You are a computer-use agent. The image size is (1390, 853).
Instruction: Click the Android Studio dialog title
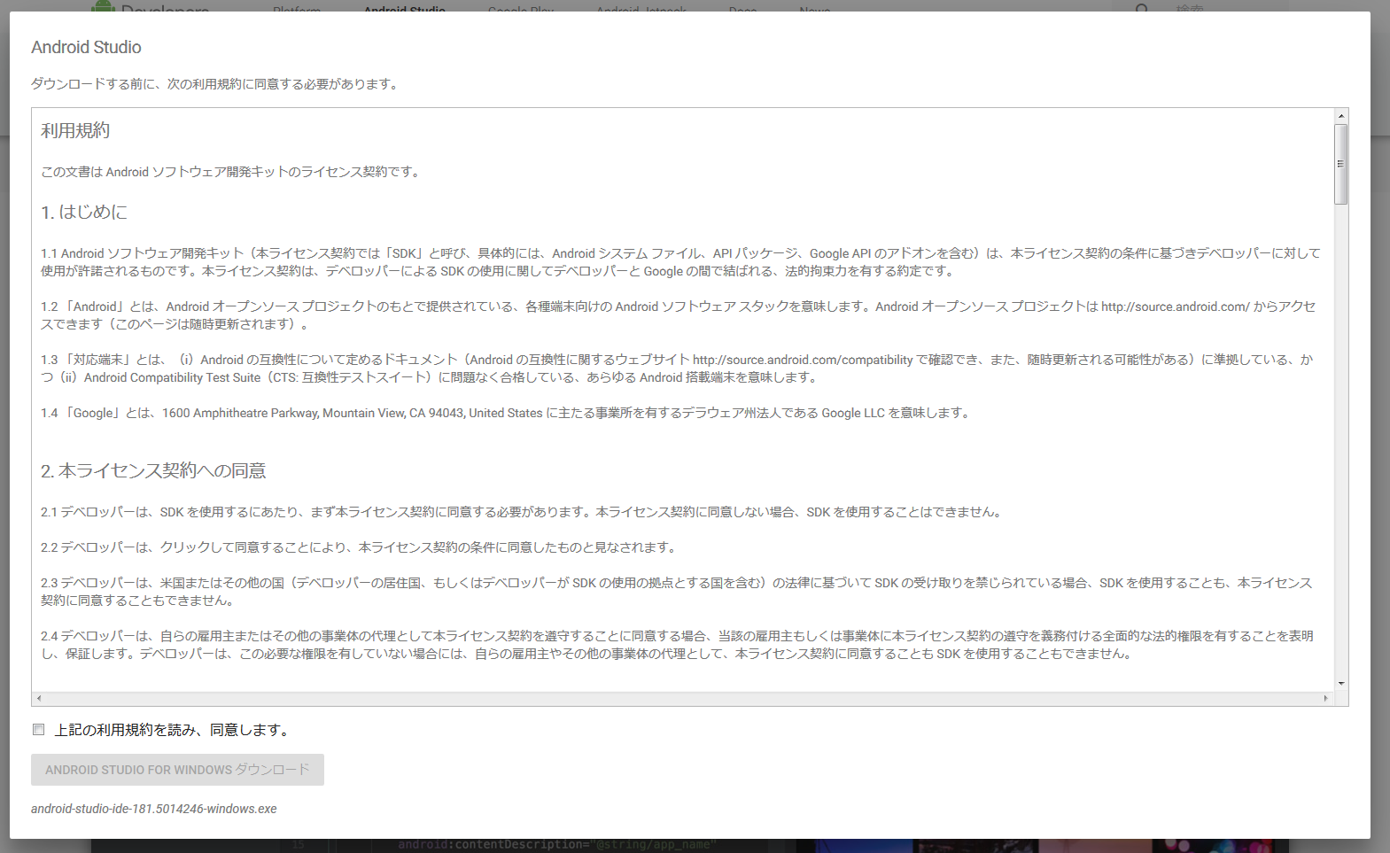coord(86,47)
